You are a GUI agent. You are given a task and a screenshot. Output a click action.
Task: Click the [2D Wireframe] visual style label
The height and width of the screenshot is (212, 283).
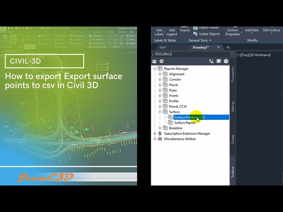point(260,55)
